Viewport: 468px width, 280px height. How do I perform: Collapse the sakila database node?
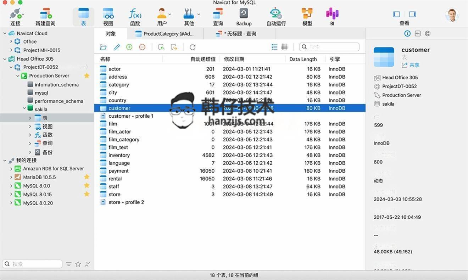24,108
